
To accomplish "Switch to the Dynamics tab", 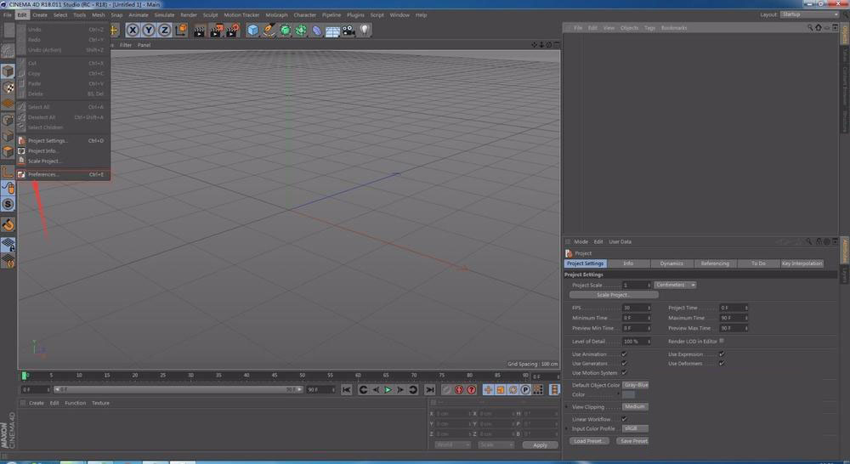I will (x=671, y=263).
